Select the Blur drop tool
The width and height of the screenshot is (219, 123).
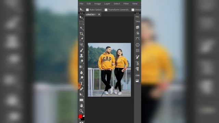[x=81, y=72]
